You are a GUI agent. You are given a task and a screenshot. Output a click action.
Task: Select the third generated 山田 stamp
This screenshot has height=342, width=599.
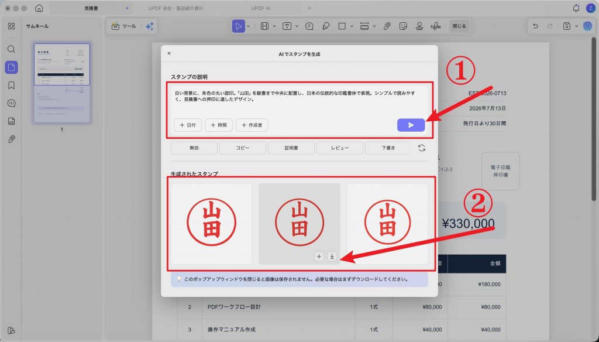click(x=387, y=224)
